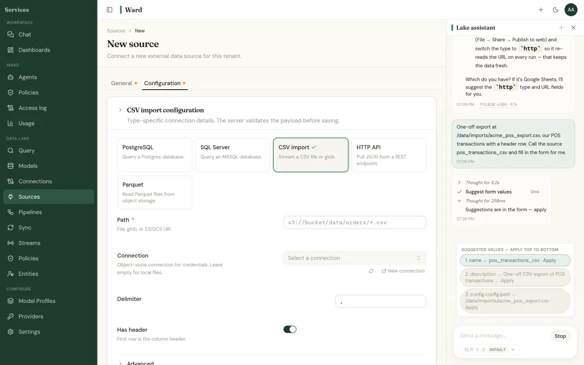Go to Agents in the sidebar
Viewport: 584px width, 365px height.
coord(48,77)
